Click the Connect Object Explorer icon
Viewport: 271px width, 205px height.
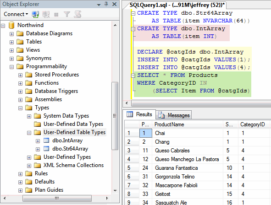[35, 14]
